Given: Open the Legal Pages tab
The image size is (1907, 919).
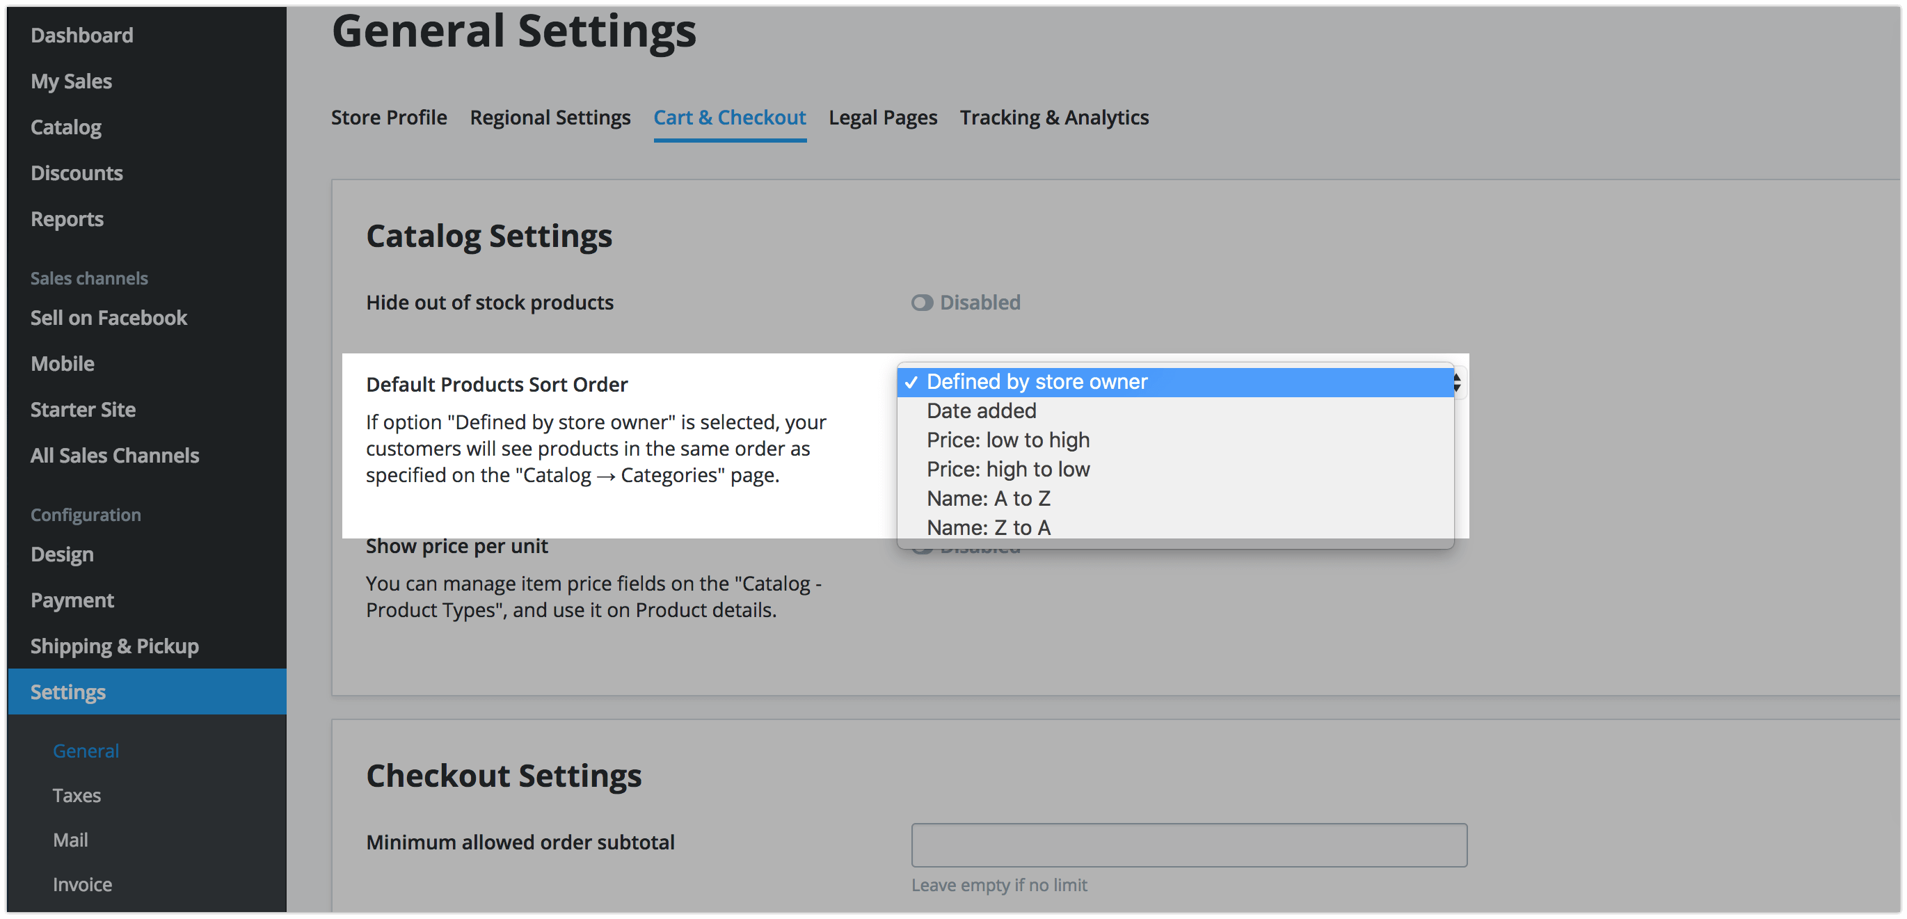Looking at the screenshot, I should pyautogui.click(x=882, y=118).
